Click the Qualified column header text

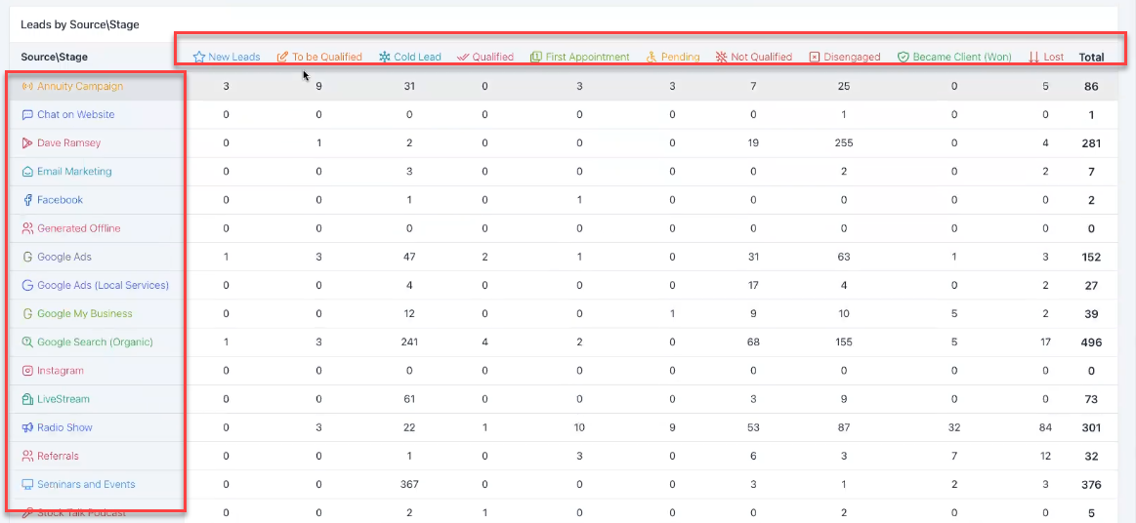(x=492, y=57)
